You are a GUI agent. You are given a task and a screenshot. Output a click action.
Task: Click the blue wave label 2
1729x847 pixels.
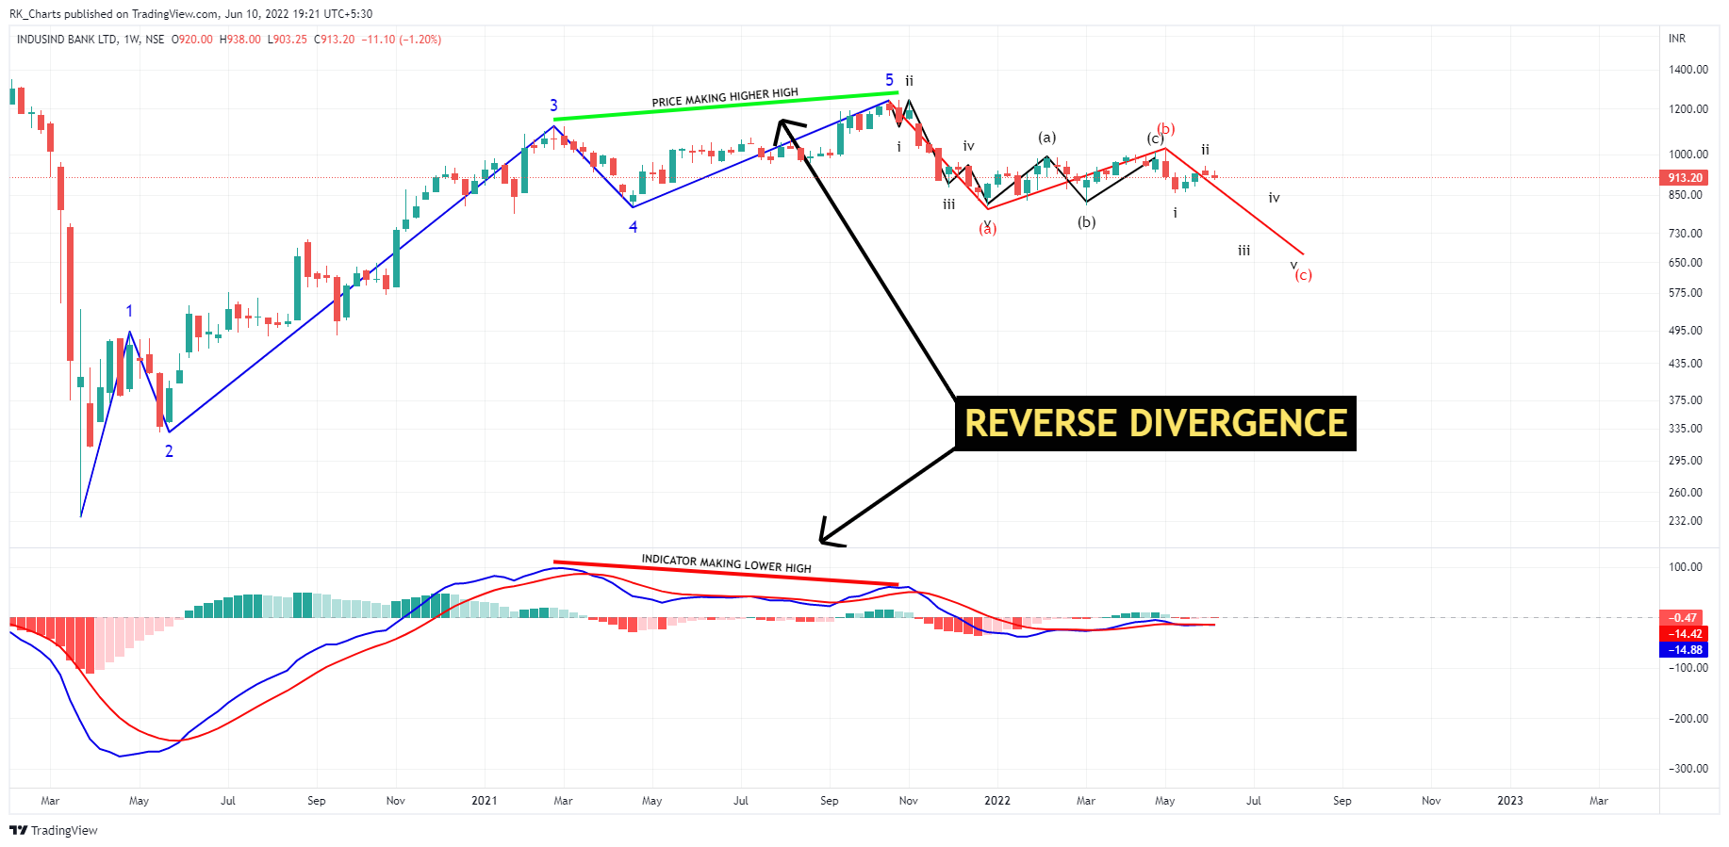(x=169, y=451)
